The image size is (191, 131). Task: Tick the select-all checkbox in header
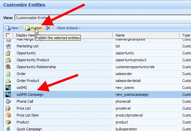coord(8,35)
